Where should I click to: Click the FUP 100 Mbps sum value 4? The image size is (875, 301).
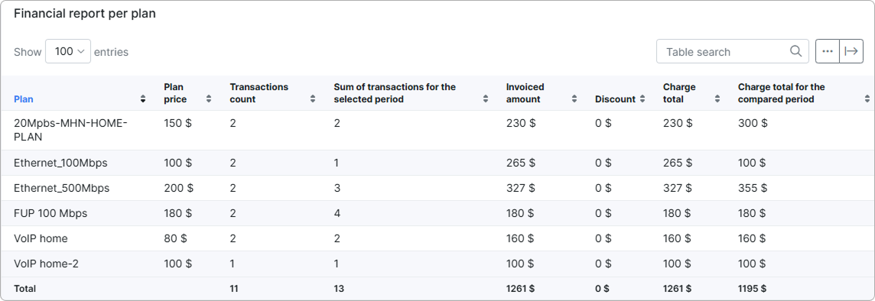337,213
